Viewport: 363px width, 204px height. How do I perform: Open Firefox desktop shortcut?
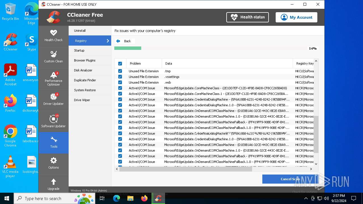(x=10, y=103)
